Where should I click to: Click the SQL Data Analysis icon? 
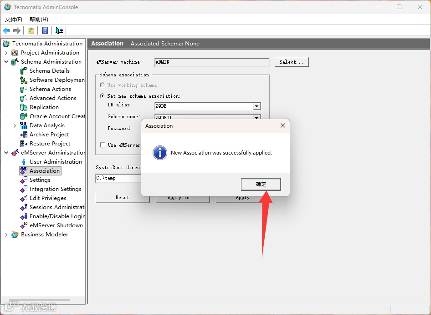pyautogui.click(x=24, y=125)
